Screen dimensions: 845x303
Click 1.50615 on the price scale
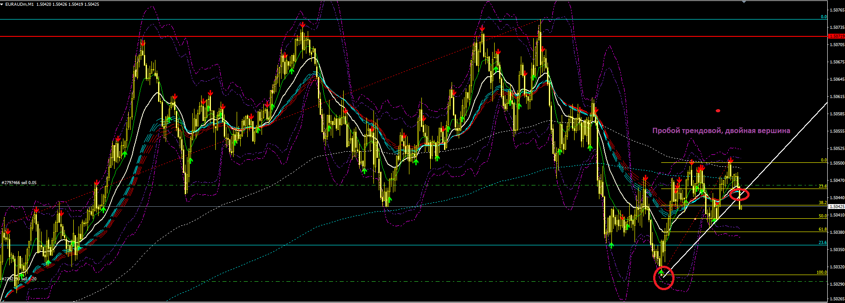coord(837,96)
